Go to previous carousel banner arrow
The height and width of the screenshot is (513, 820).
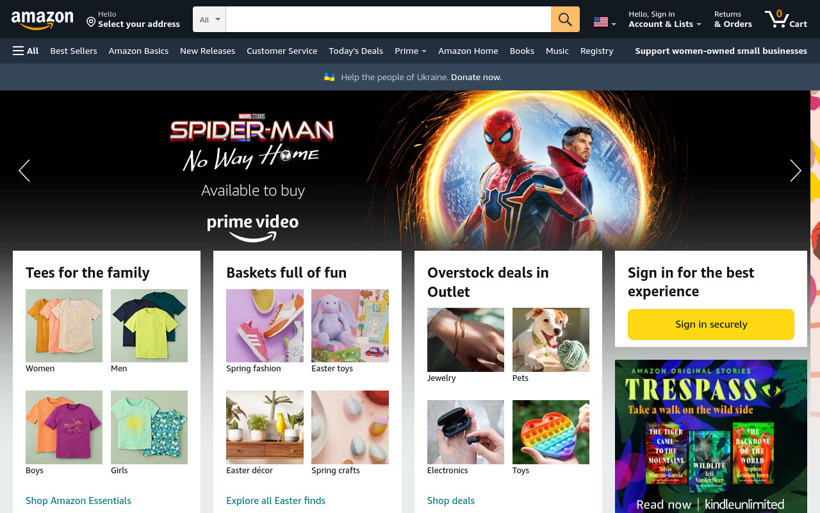(24, 171)
